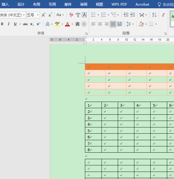Click table cell containing 5 in header row

pyautogui.click(x=159, y=105)
